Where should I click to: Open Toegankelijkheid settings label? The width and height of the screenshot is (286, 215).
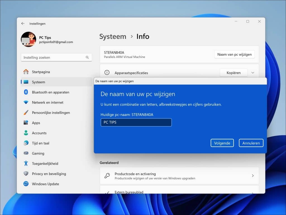pyautogui.click(x=45, y=164)
